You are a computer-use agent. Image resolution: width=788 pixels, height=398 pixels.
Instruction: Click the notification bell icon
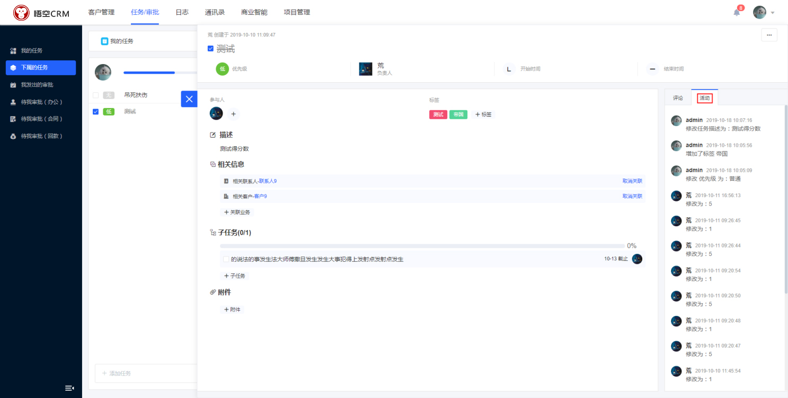(x=737, y=13)
